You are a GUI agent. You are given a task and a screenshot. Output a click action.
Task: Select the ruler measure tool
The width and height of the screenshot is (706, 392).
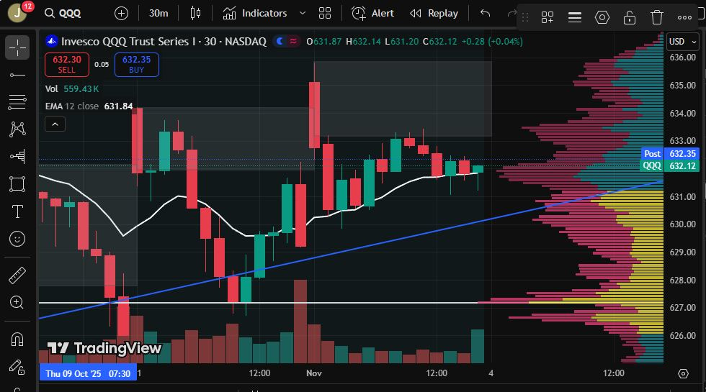pyautogui.click(x=17, y=275)
